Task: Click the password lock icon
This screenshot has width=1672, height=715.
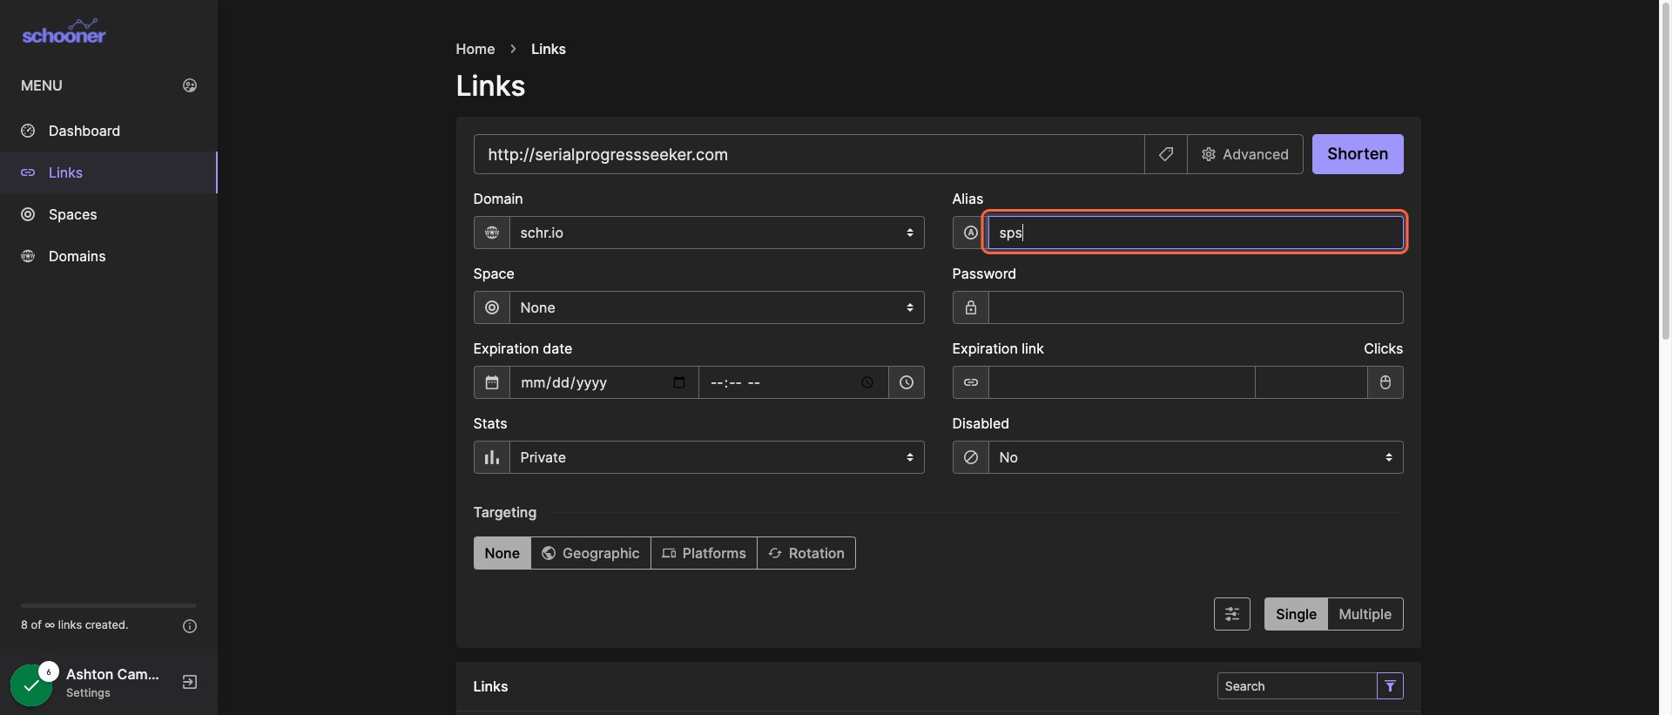Action: click(971, 307)
